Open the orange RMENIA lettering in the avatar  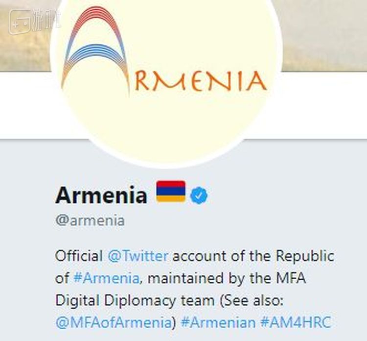pyautogui.click(x=201, y=81)
